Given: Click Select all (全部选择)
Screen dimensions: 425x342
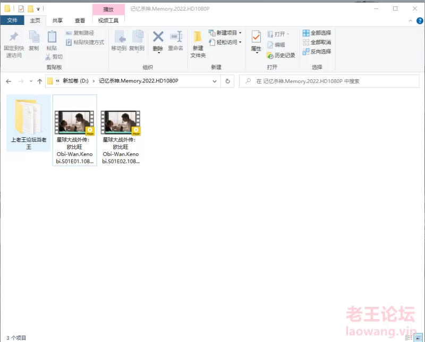Looking at the screenshot, I should pyautogui.click(x=317, y=33).
